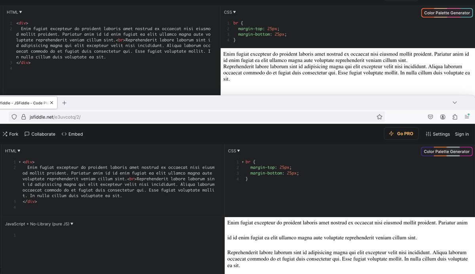475x274 pixels.
Task: Click Sign in link
Action: (x=462, y=134)
